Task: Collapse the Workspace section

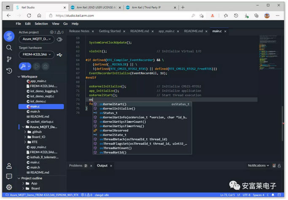Action: [x=19, y=77]
